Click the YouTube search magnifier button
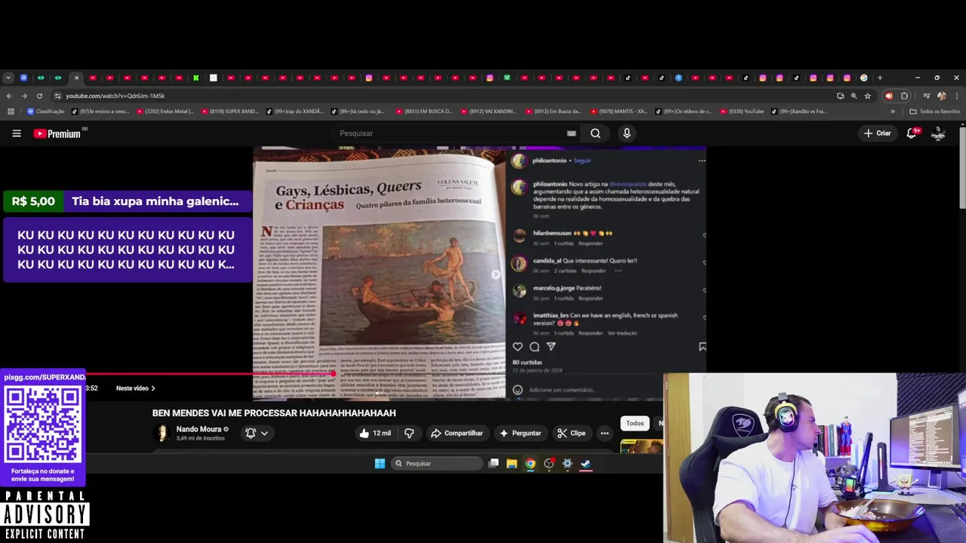 (595, 133)
